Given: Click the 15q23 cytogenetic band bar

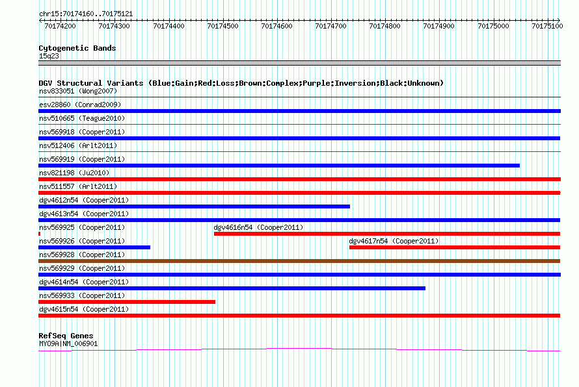Looking at the screenshot, I should click(299, 63).
